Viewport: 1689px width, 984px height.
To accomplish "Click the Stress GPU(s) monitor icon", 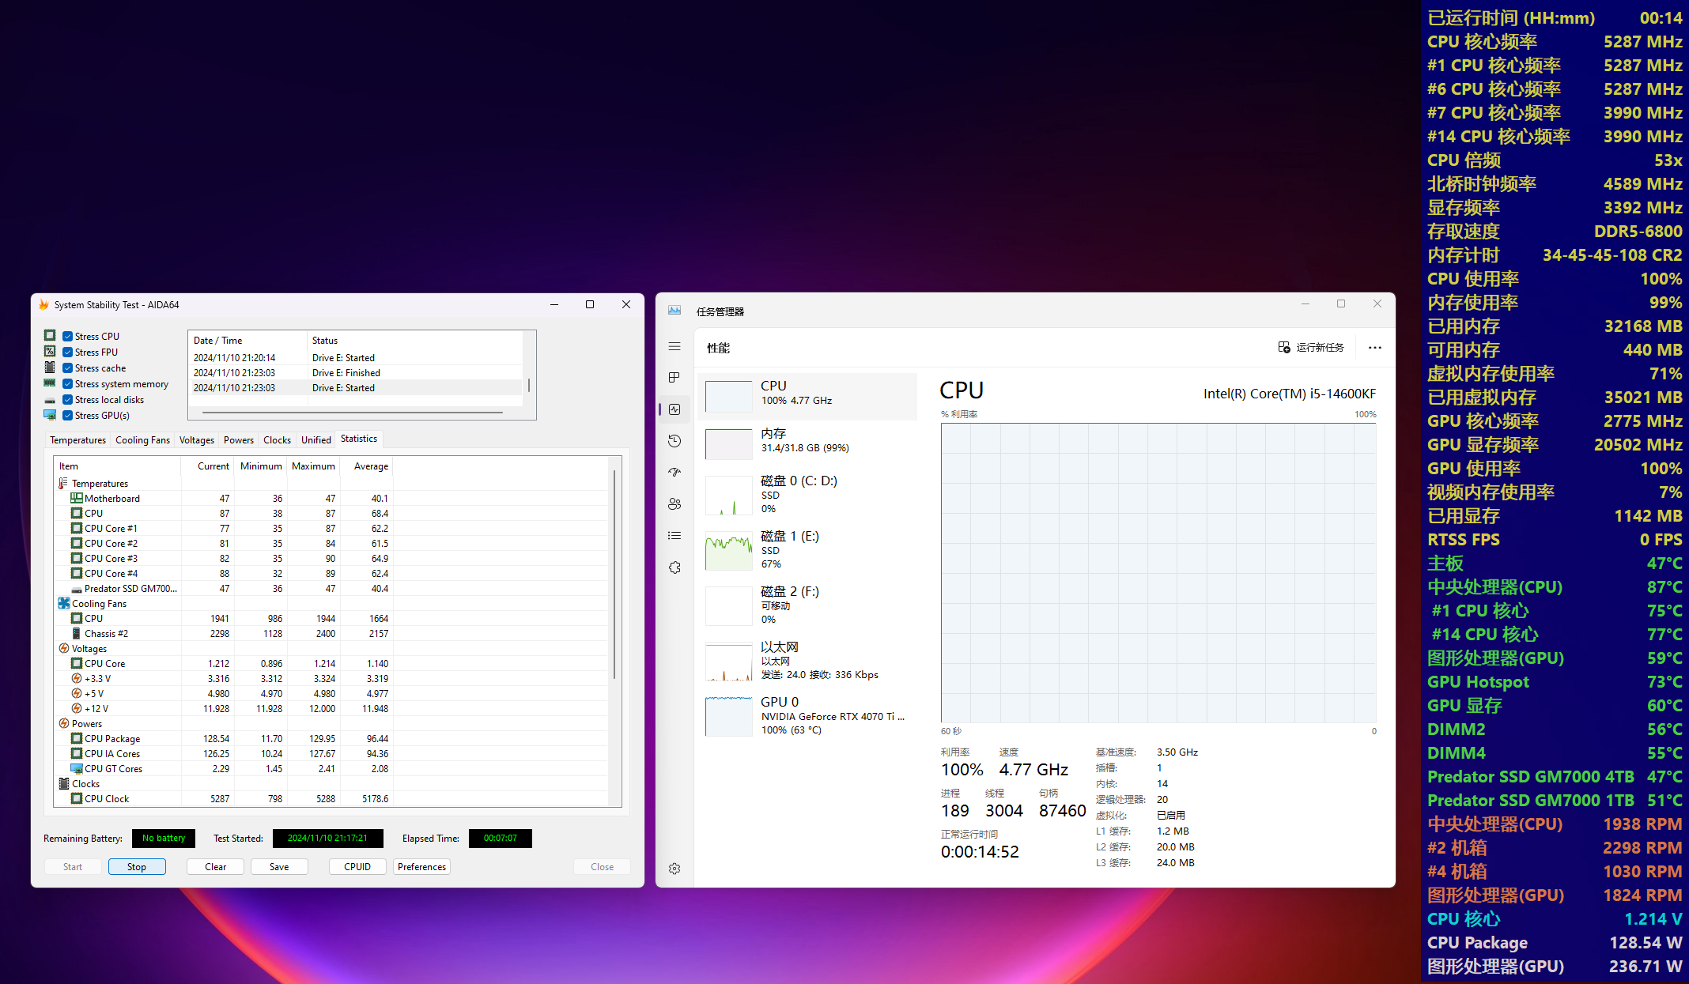I will point(50,415).
